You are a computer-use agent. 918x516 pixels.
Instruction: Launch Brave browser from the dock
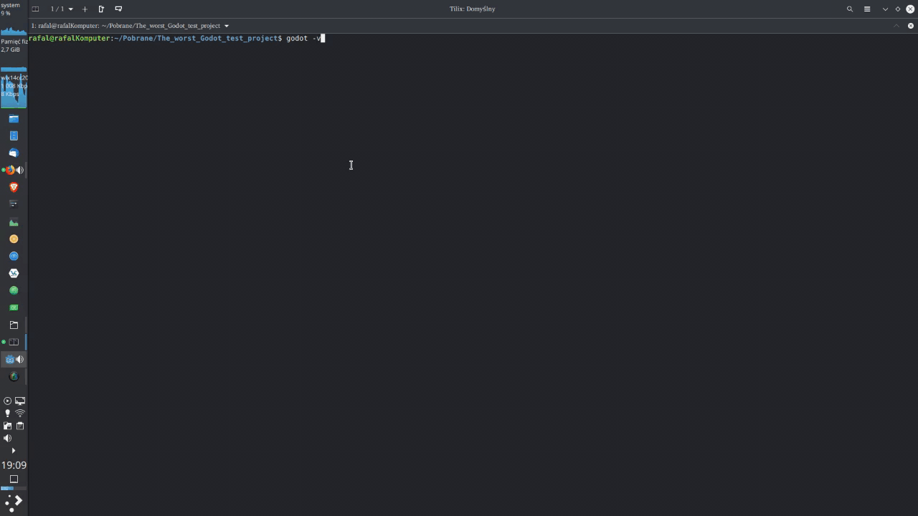coord(14,187)
